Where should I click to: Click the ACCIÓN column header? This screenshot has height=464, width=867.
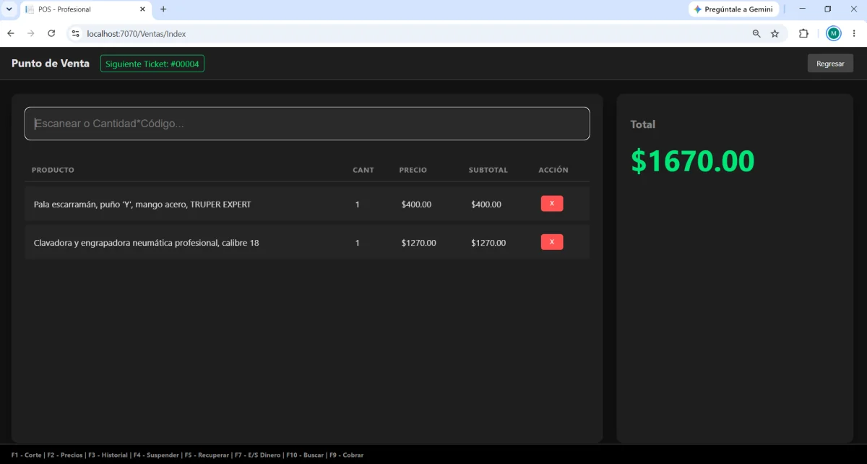pyautogui.click(x=553, y=171)
